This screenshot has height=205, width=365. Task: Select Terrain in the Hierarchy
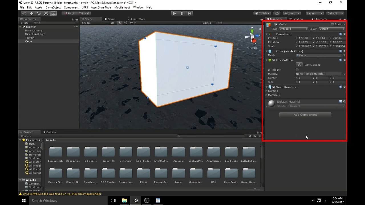tap(30, 38)
